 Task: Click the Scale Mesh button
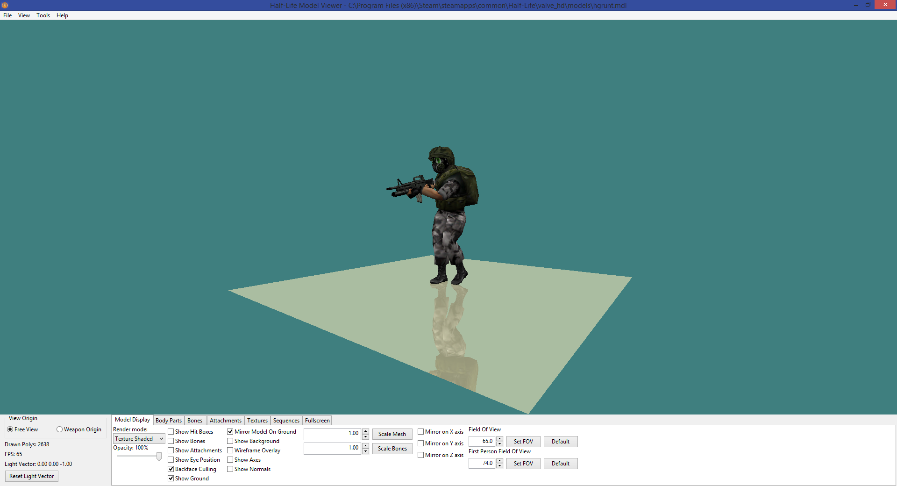coord(392,434)
